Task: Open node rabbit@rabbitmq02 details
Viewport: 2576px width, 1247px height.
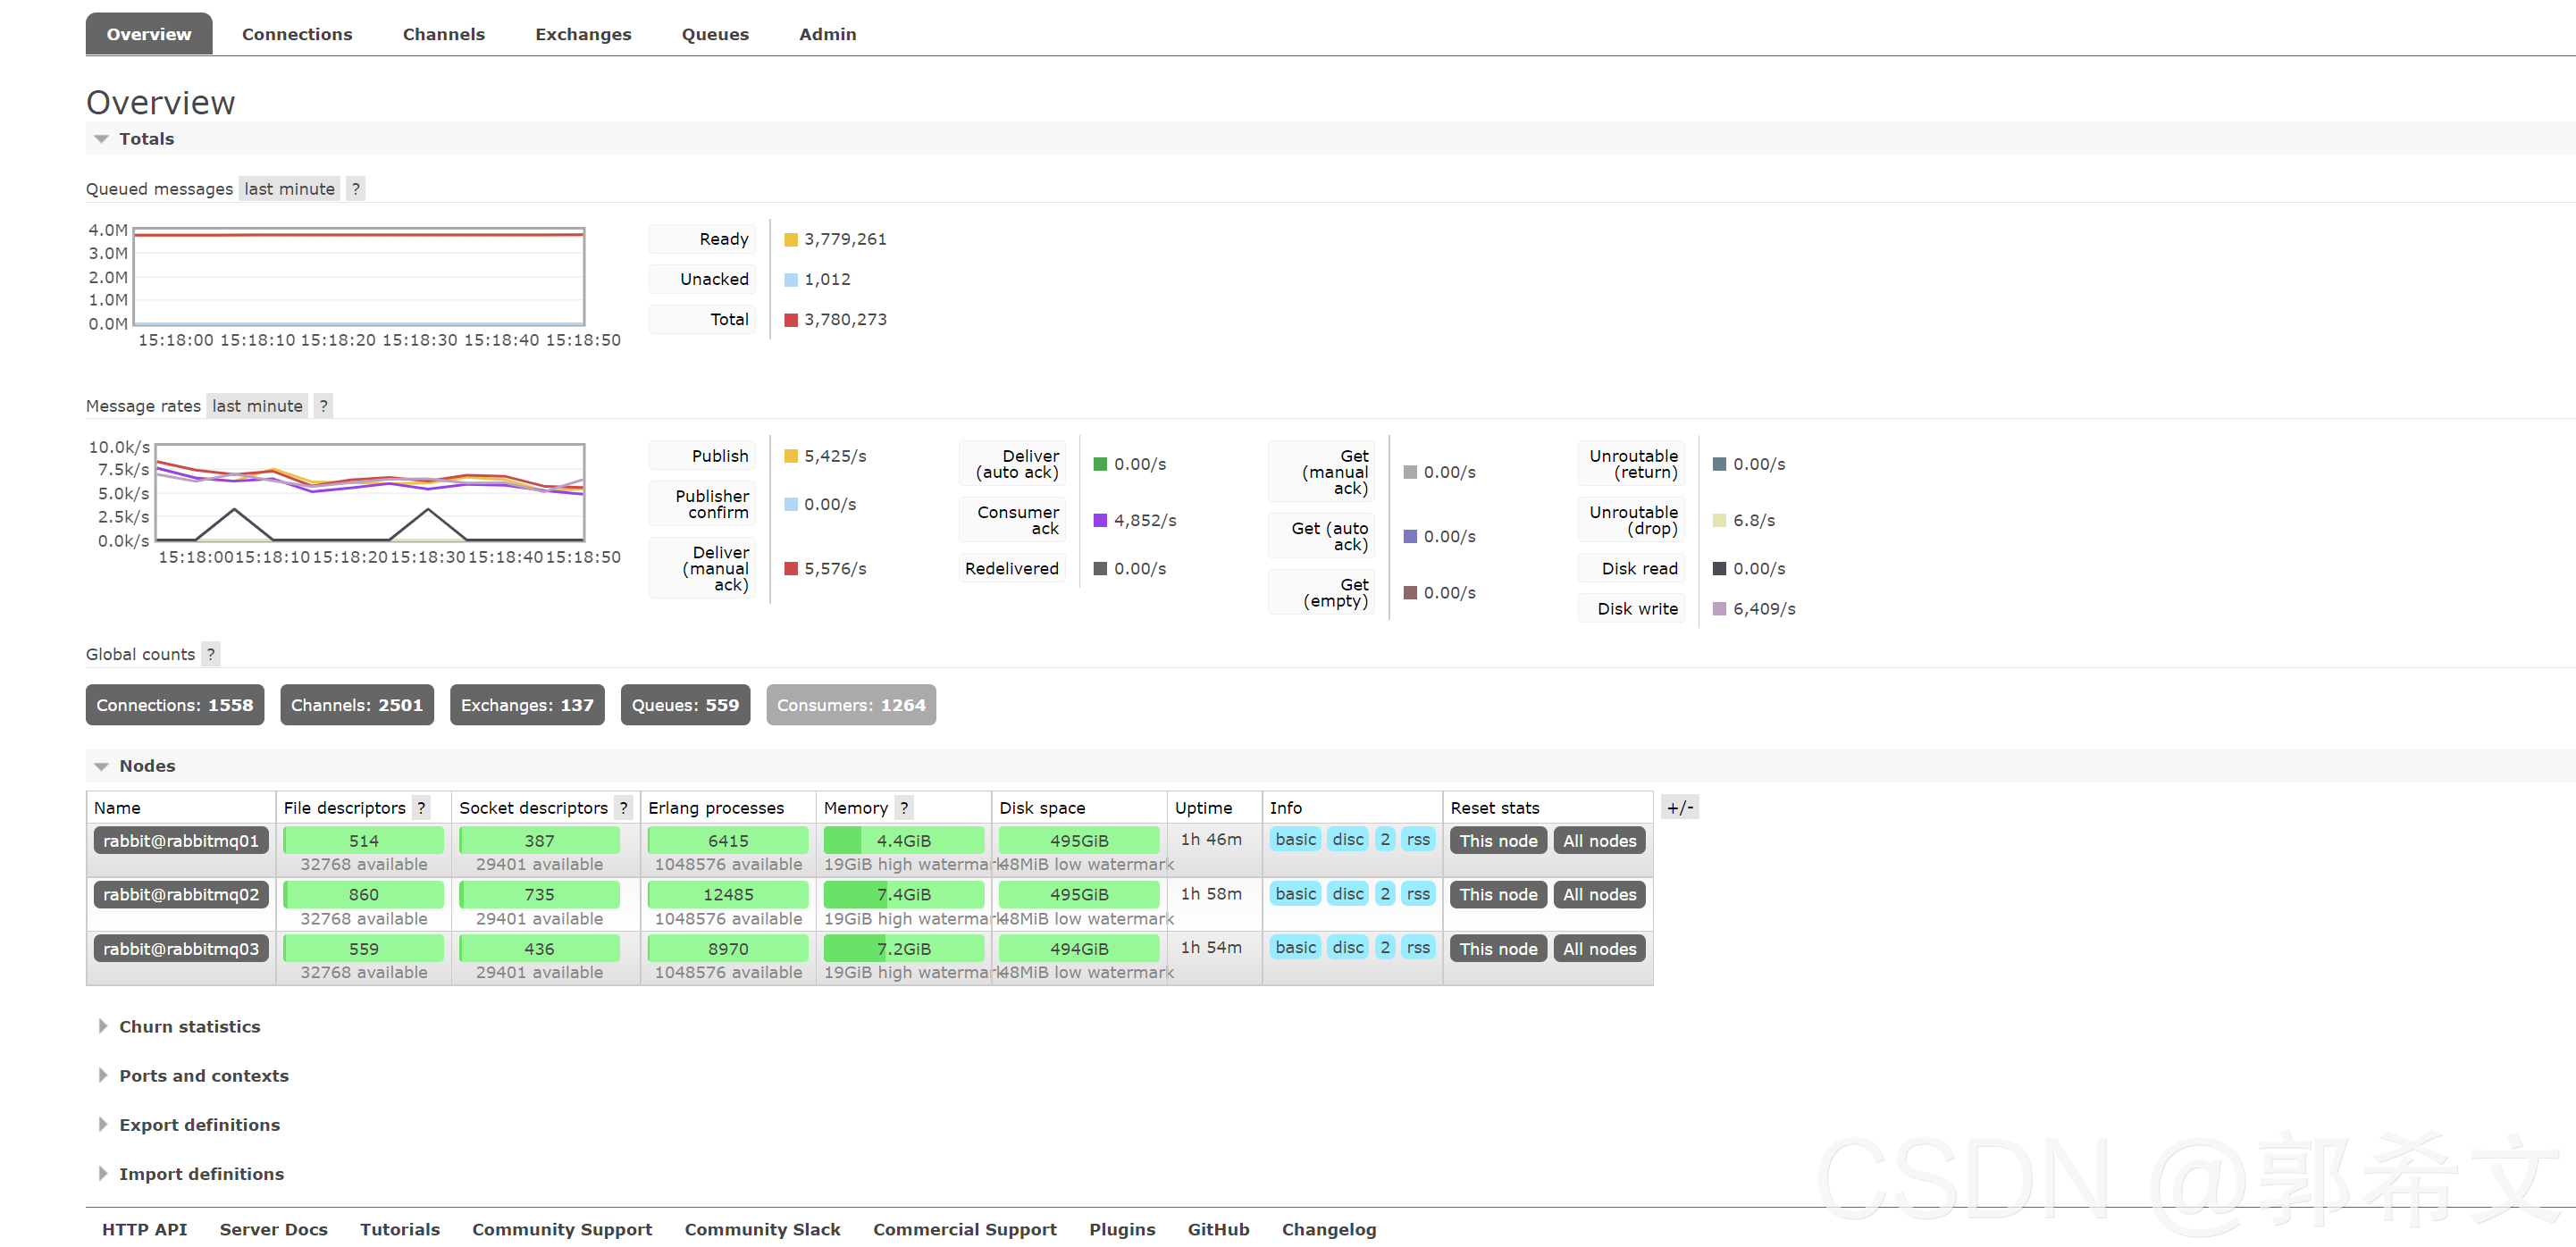Action: (x=181, y=894)
